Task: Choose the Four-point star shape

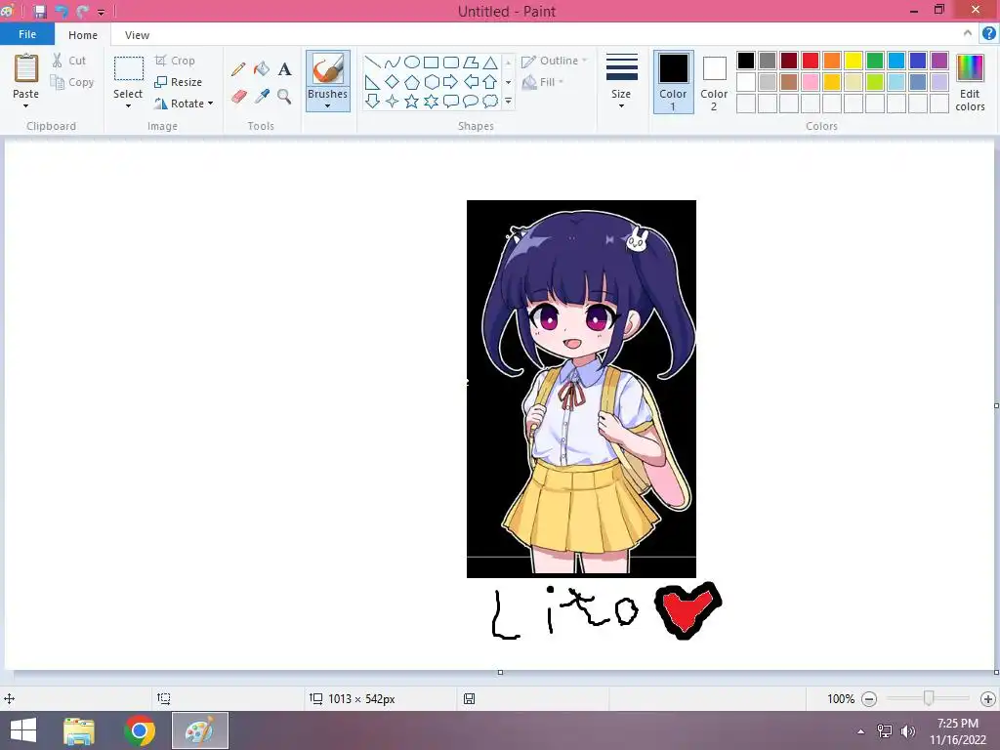Action: click(393, 101)
